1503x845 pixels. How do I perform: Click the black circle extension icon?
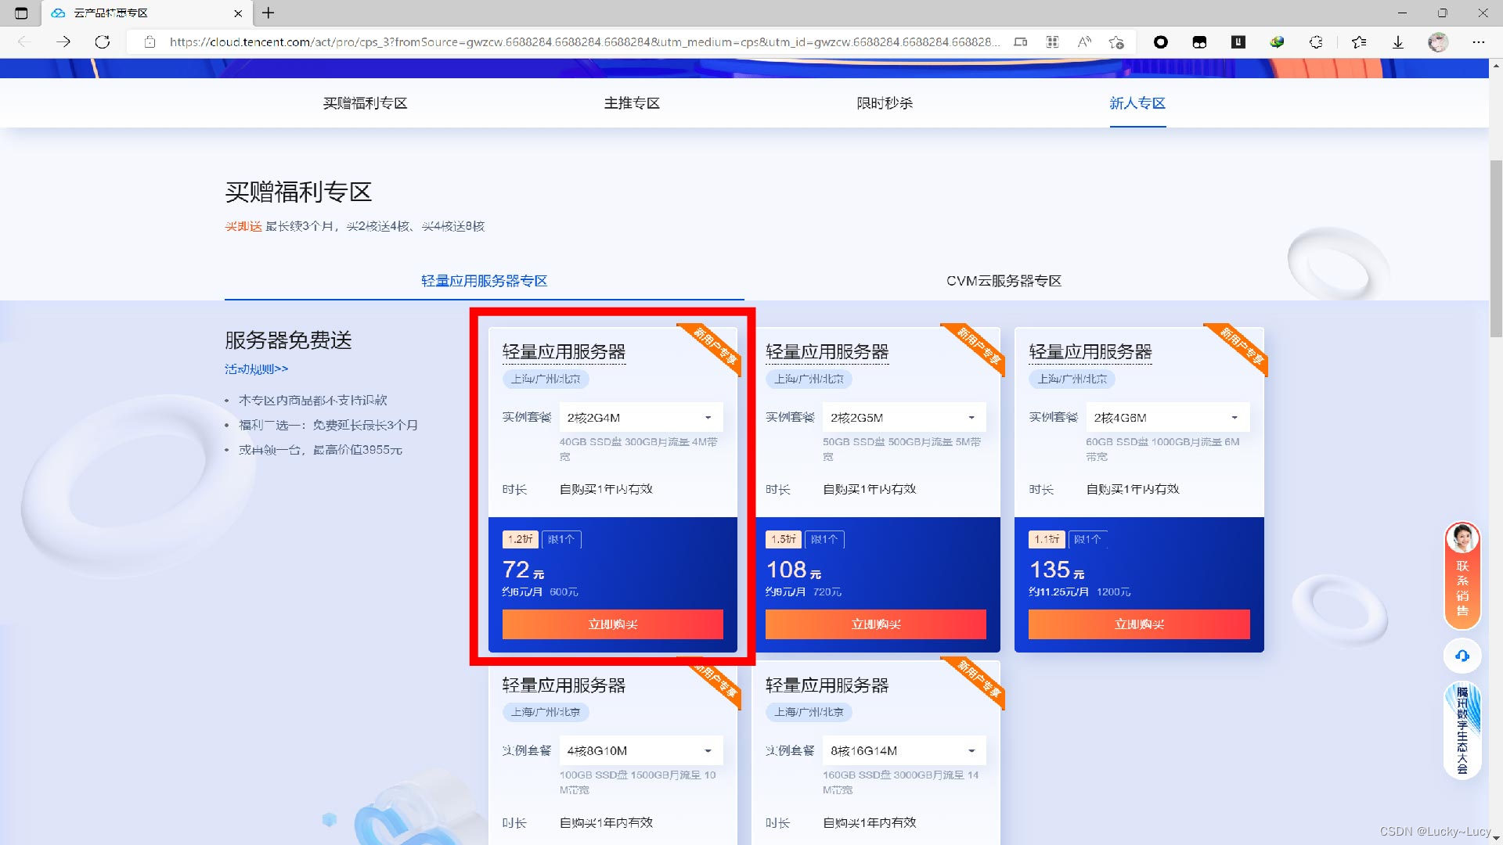pos(1161,42)
